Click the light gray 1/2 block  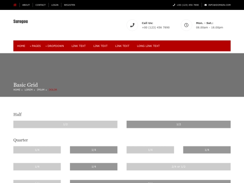click(66, 124)
